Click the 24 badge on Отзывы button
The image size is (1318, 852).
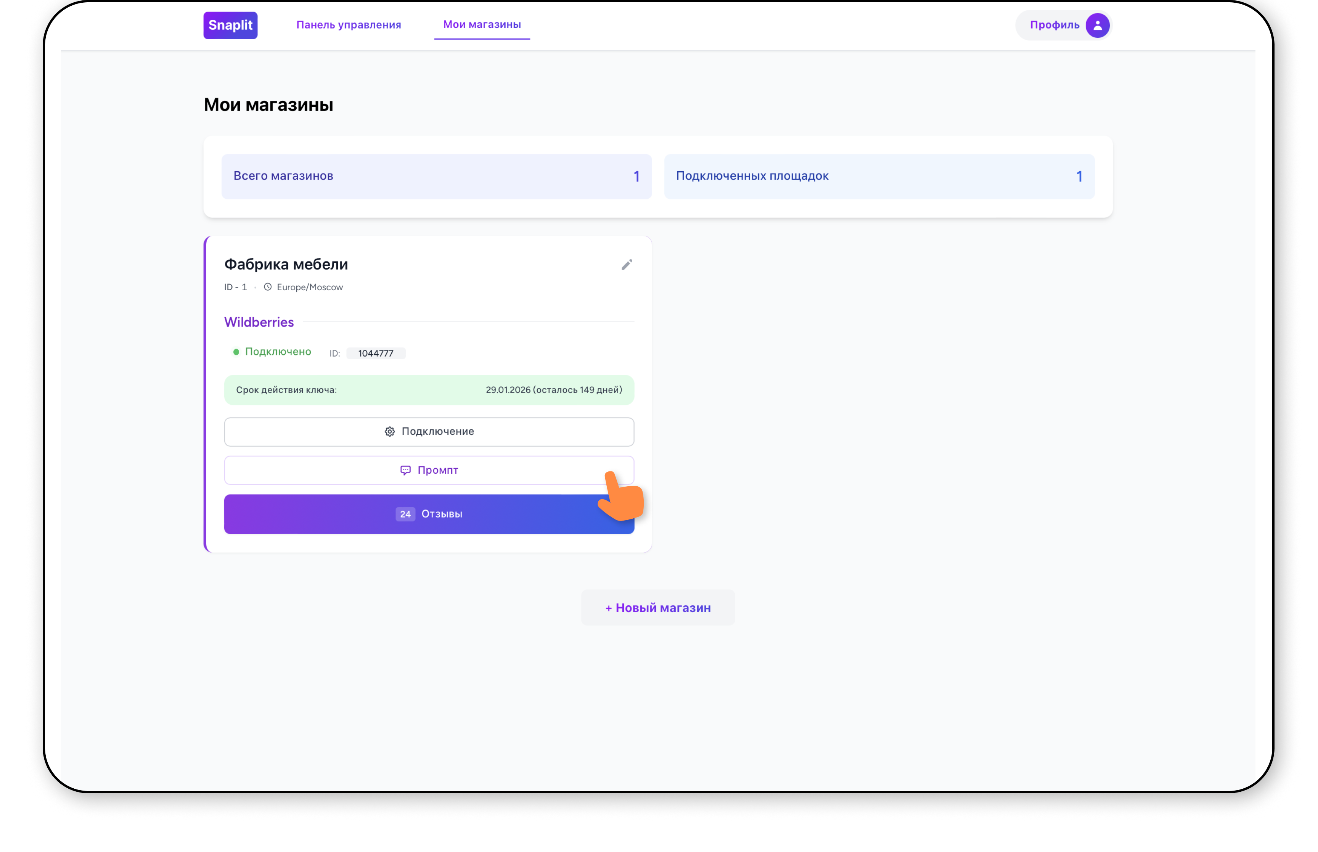[x=405, y=514]
